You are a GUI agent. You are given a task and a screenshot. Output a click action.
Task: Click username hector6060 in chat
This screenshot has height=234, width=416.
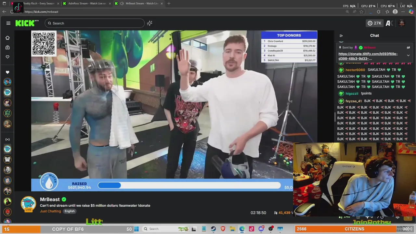coord(355,70)
